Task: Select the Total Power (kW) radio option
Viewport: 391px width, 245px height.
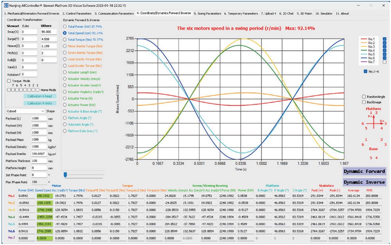Action: click(x=65, y=27)
